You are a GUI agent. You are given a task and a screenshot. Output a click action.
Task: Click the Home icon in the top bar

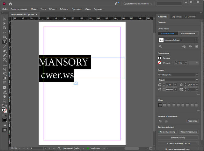click(x=11, y=4)
